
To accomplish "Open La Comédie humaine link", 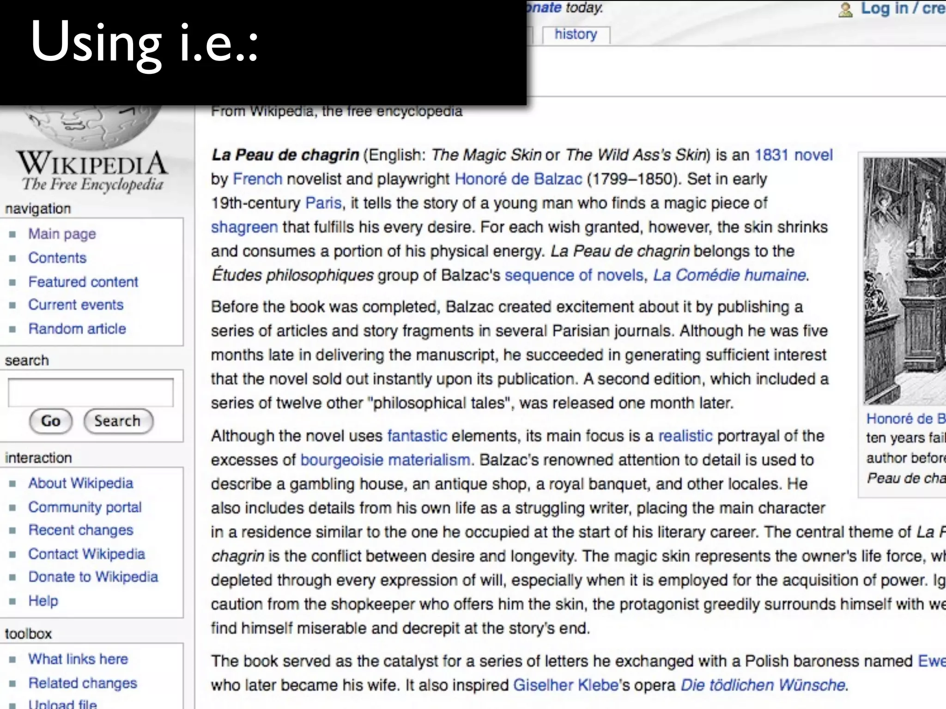I will (729, 275).
